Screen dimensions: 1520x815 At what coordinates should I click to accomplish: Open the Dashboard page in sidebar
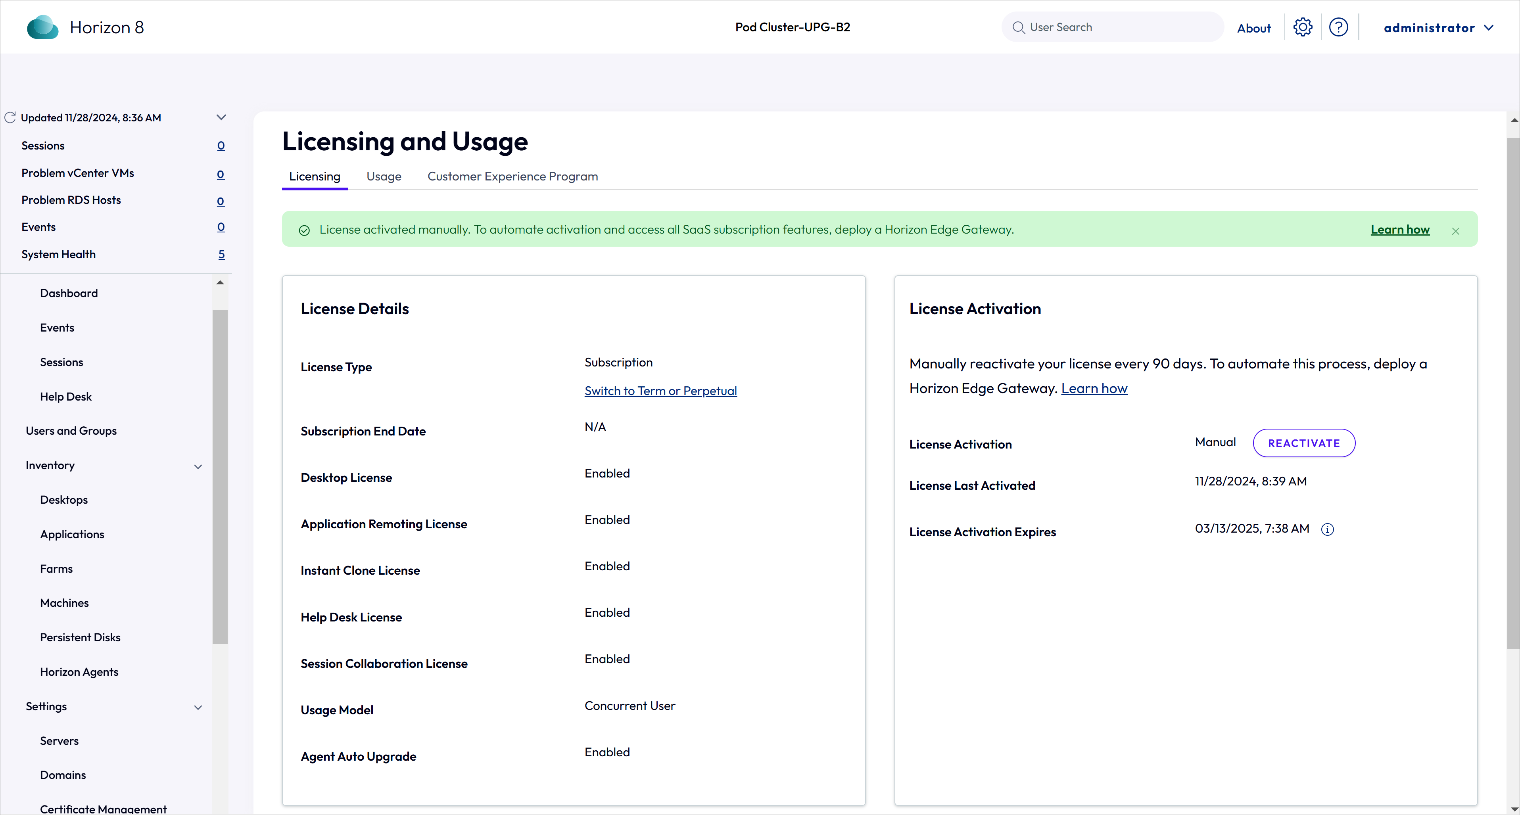69,293
